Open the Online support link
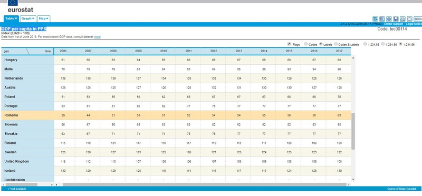The width and height of the screenshot is (422, 196). click(393, 24)
